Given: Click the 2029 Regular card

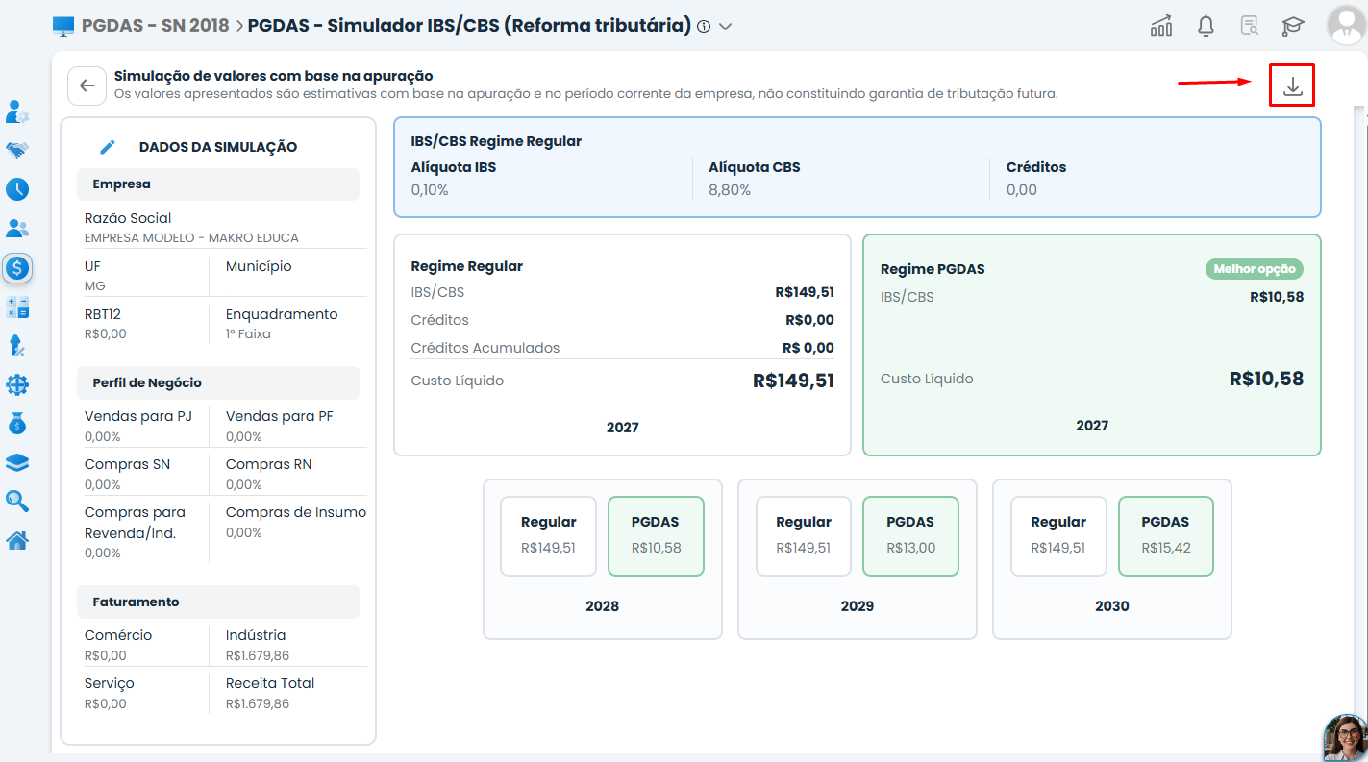Looking at the screenshot, I should [x=803, y=536].
